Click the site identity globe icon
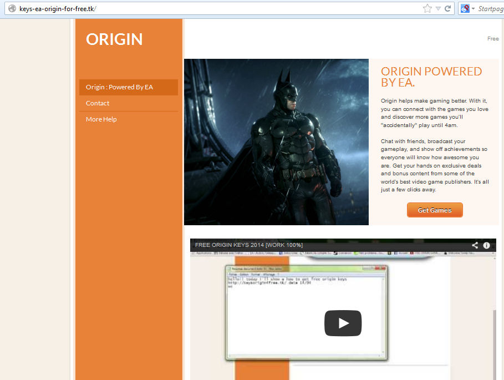The image size is (504, 380). tap(12, 8)
